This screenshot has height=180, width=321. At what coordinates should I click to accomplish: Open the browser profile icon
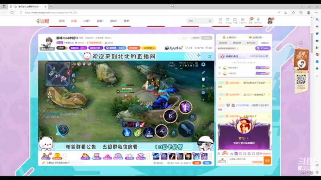point(309,12)
